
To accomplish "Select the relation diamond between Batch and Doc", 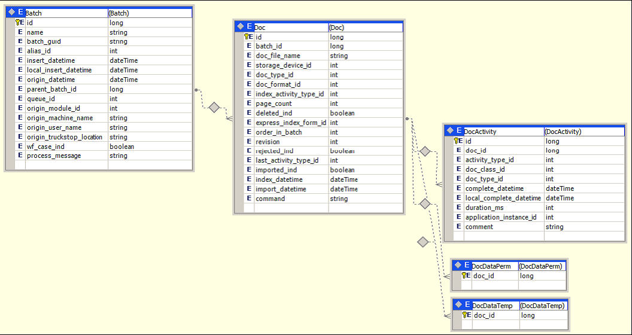I will coord(214,108).
